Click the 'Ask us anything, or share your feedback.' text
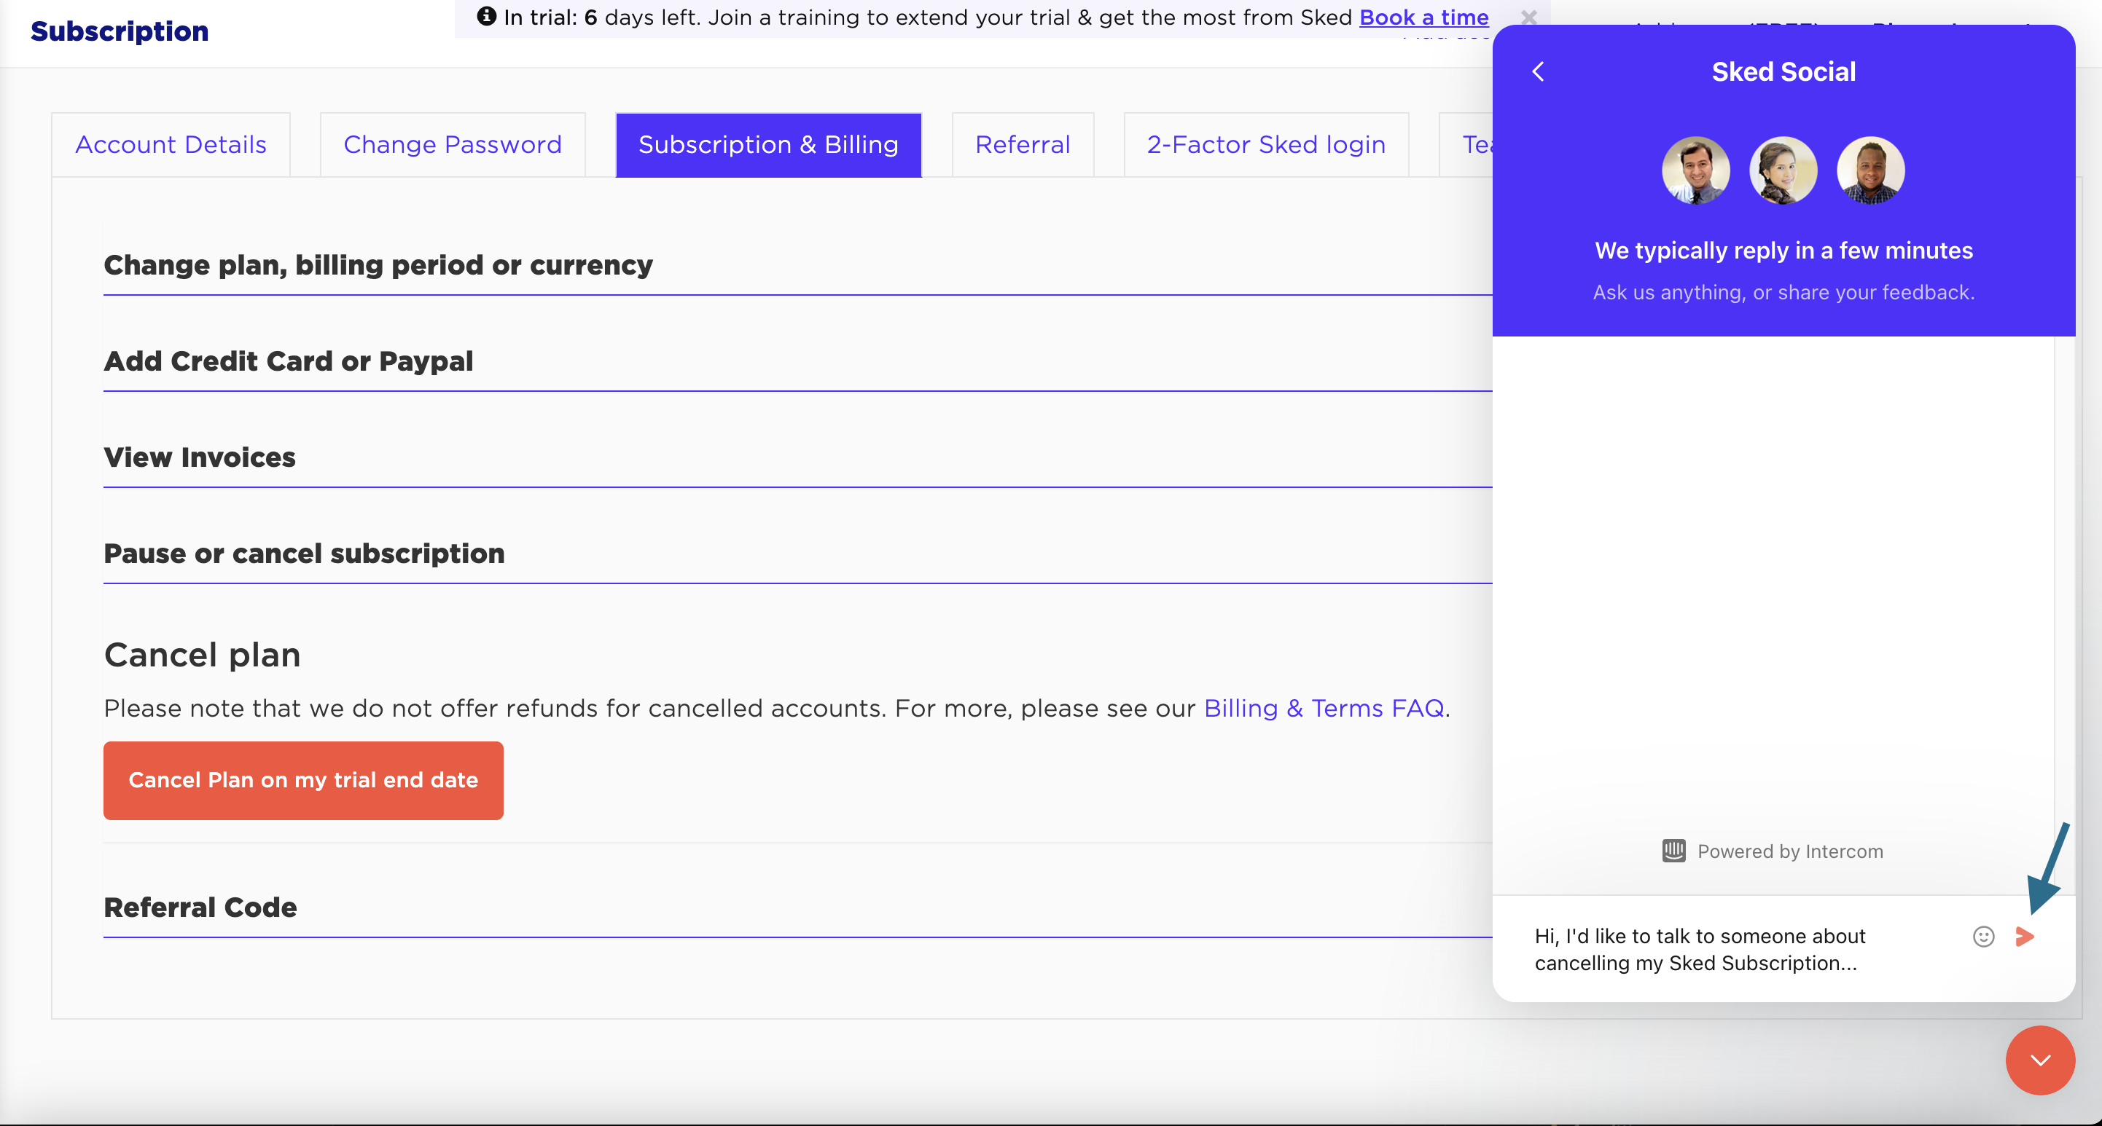Screen dimensions: 2102x1126 (x=1783, y=292)
